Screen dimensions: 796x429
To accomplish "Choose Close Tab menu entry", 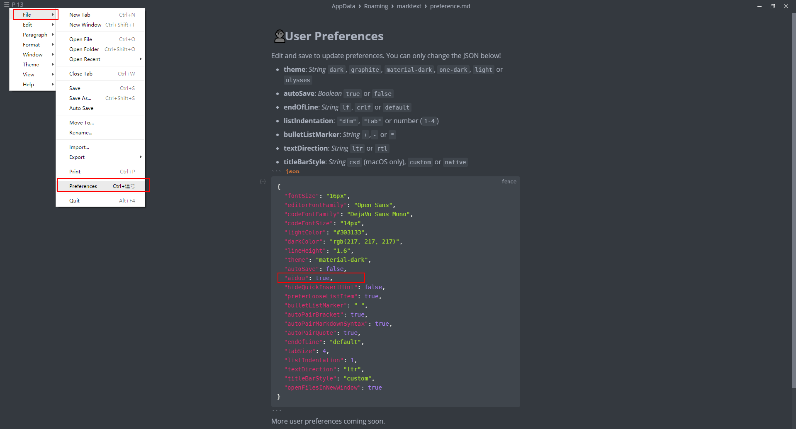I will [100, 73].
